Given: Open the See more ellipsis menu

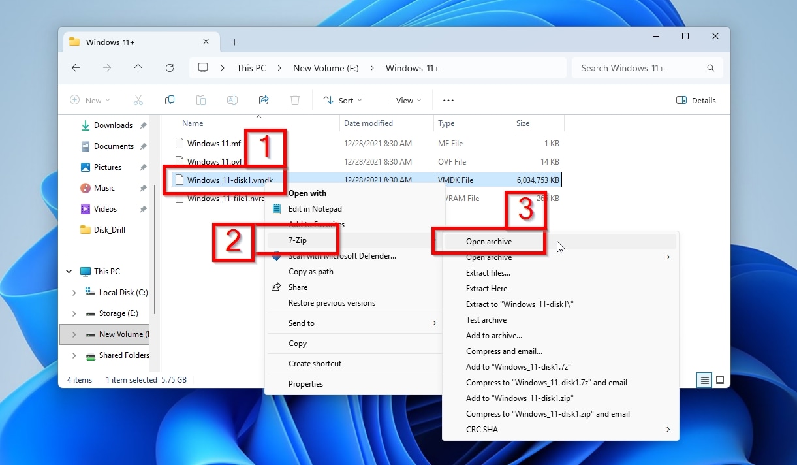Looking at the screenshot, I should click(448, 100).
